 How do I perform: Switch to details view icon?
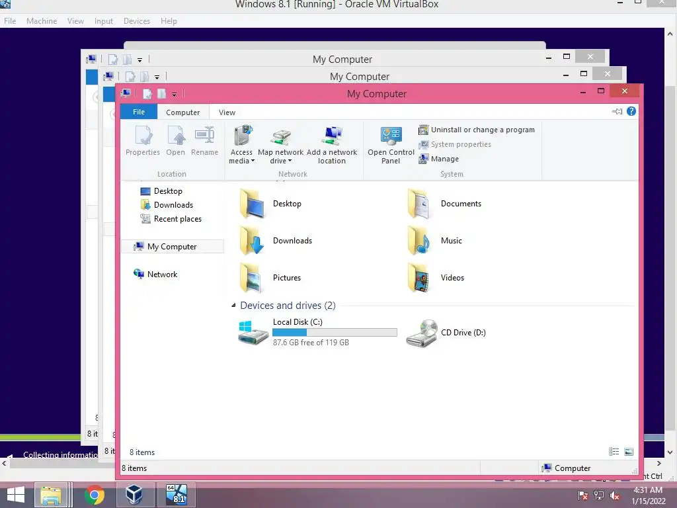click(614, 451)
